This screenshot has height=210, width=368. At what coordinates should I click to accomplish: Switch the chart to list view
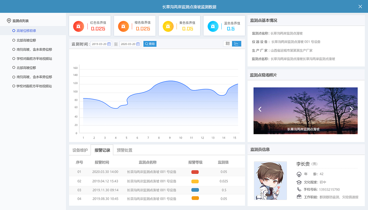click(x=228, y=44)
